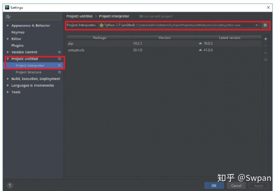Click the upgrade package arrow icon
The height and width of the screenshot is (191, 279).
click(x=266, y=53)
